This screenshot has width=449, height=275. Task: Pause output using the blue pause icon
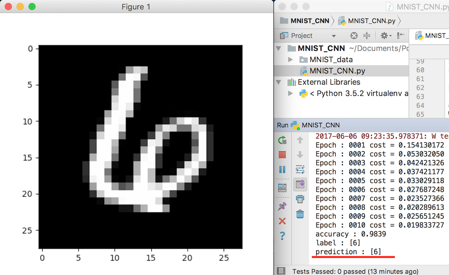click(282, 170)
